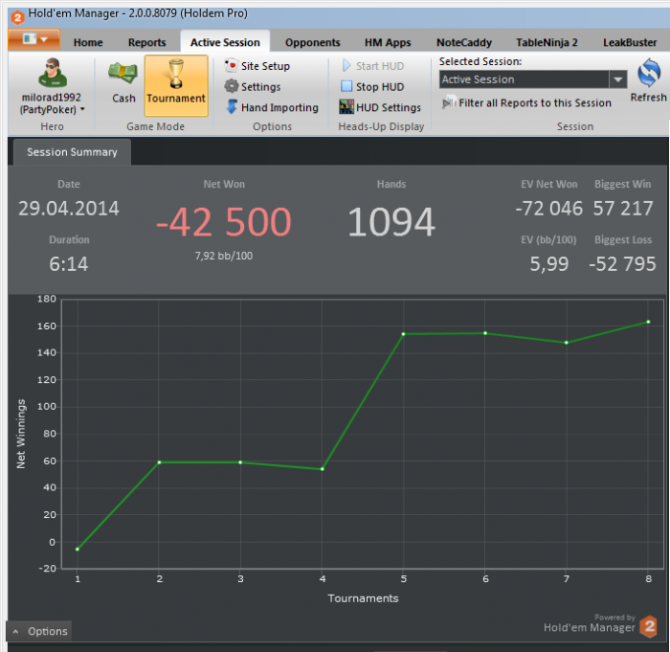Click the Refresh arrows icon
This screenshot has width=670, height=652.
tap(649, 73)
